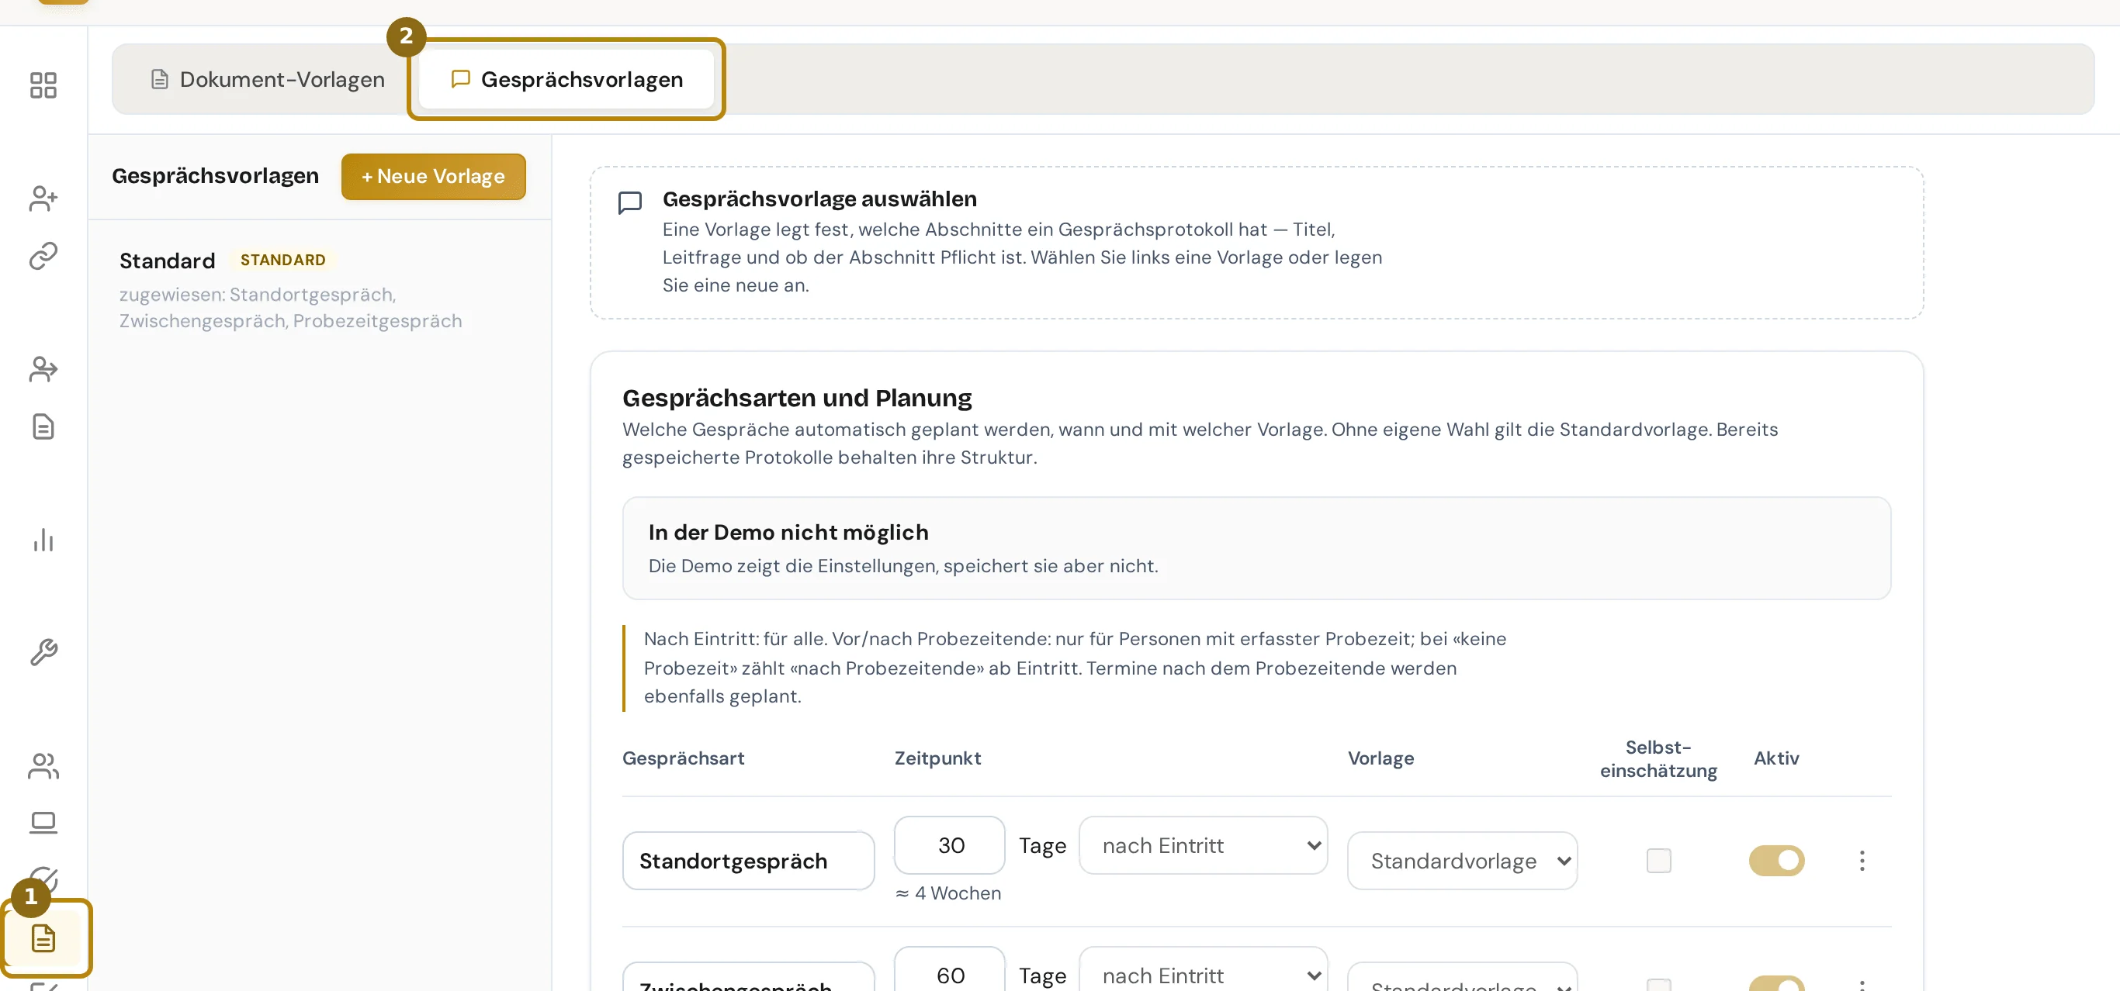The image size is (2120, 991).
Task: Toggle Selbsteinschätzung checkbox for Standortgespräch
Action: click(1658, 861)
